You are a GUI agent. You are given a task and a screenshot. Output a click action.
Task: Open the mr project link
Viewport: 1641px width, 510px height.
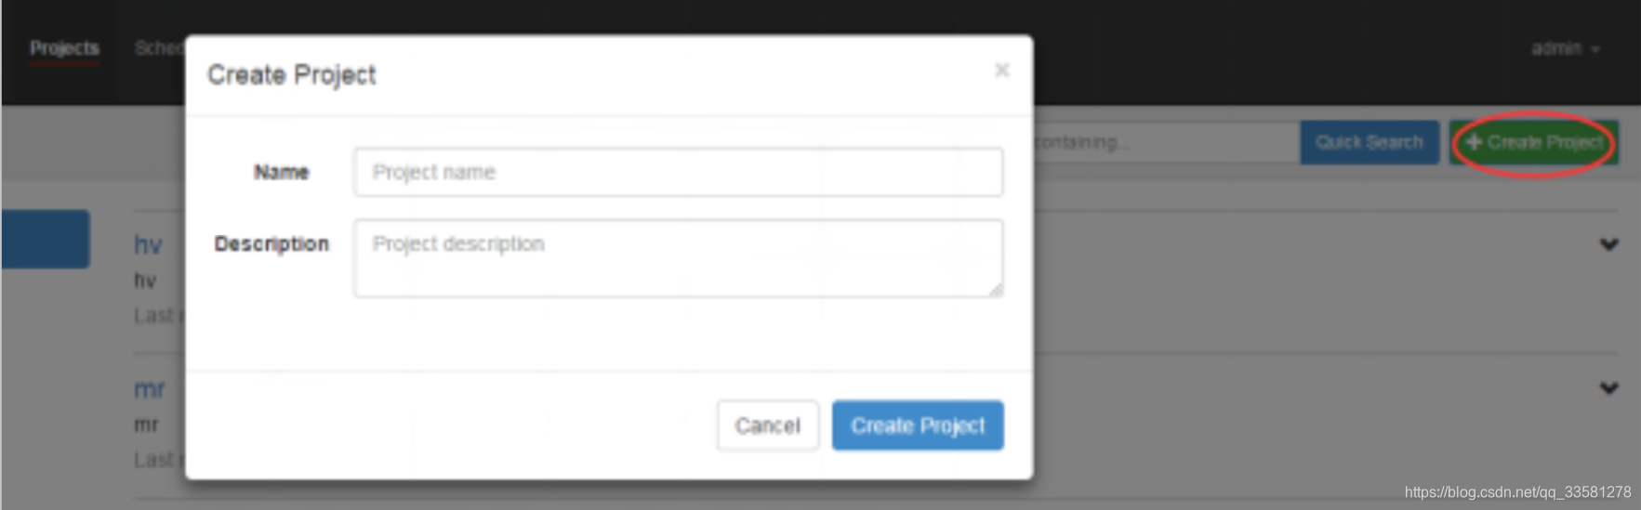(x=149, y=389)
